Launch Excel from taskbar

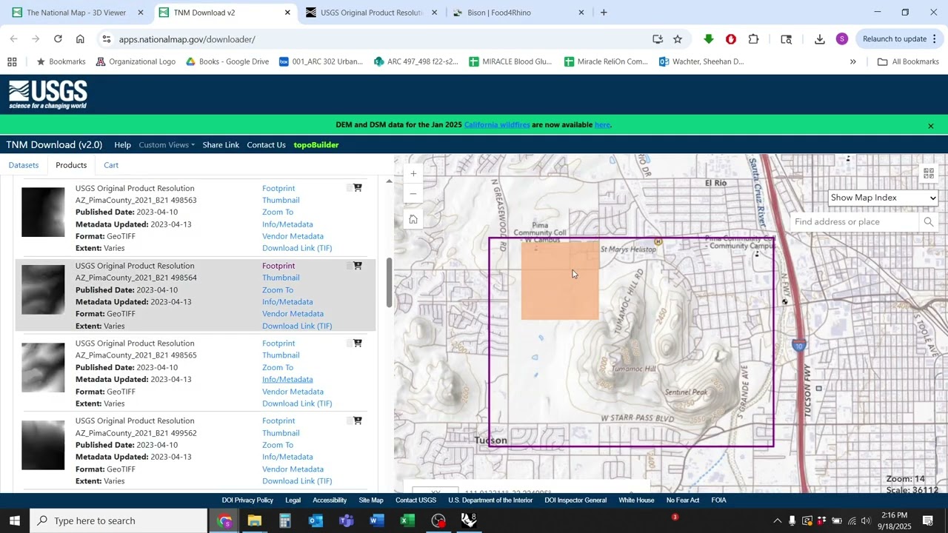407,520
